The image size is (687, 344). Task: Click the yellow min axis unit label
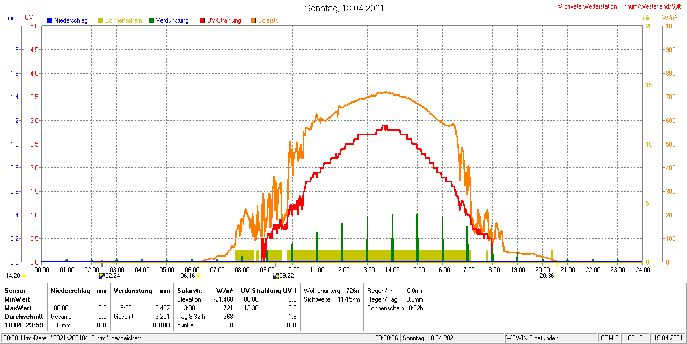(x=647, y=18)
